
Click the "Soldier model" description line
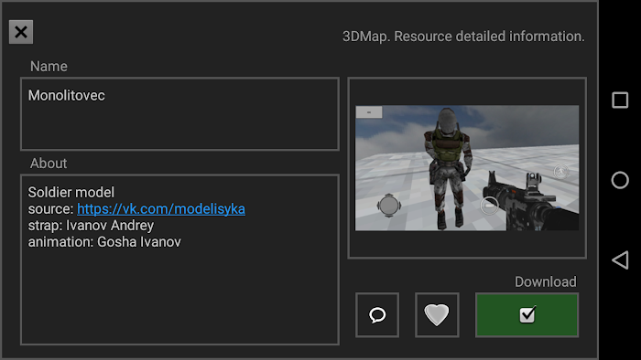coord(71,192)
